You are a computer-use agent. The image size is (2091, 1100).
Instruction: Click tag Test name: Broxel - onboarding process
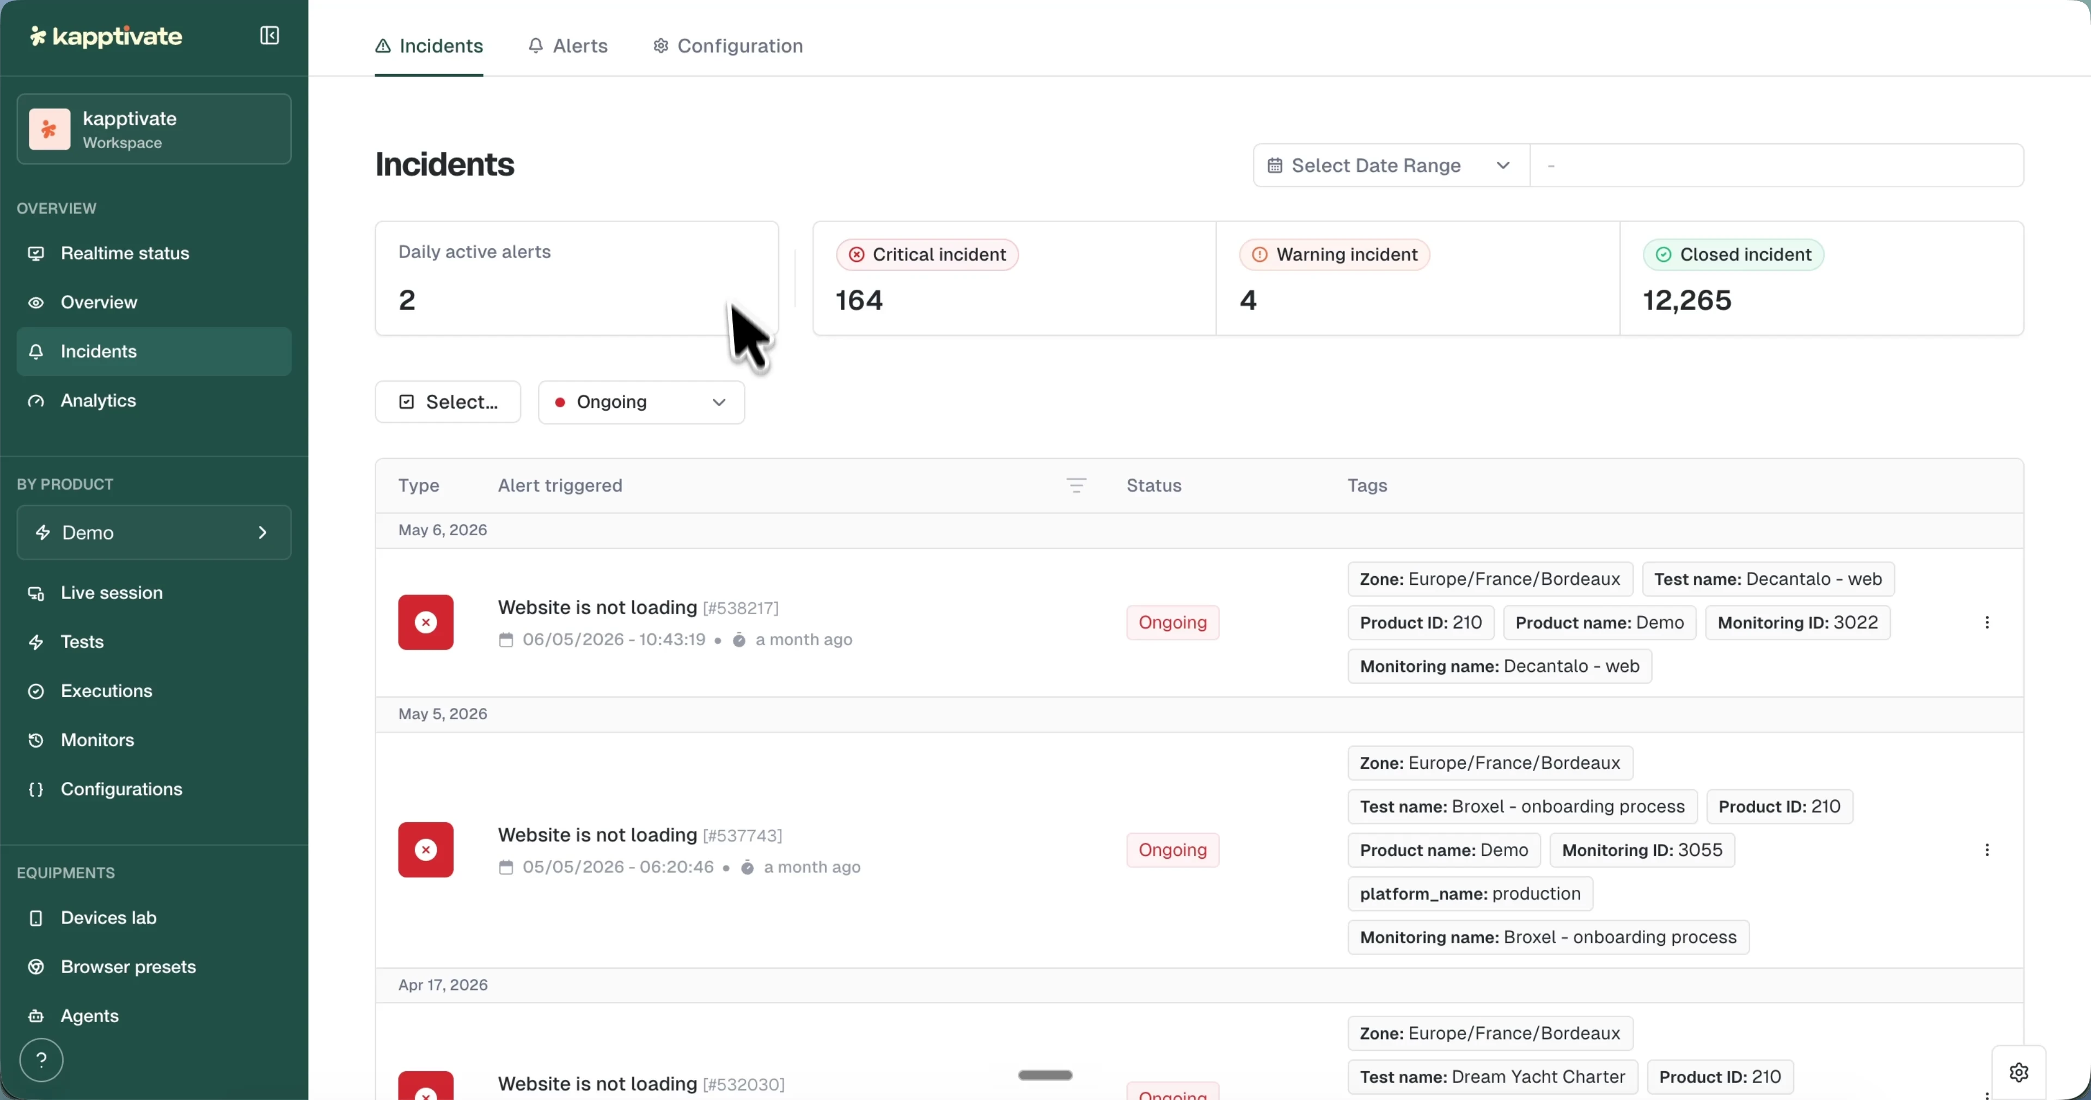[1522, 807]
